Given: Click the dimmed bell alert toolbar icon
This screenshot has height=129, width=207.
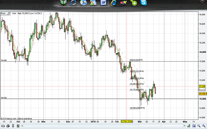Looking at the screenshot, I should pos(43,8).
